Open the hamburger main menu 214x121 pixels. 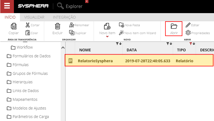[7, 6]
